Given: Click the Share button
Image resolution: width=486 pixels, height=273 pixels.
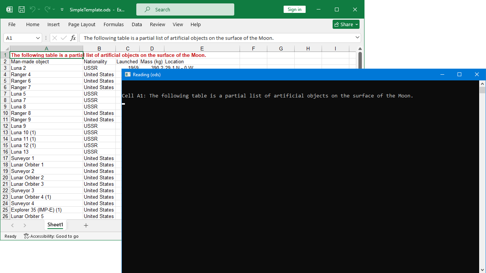Looking at the screenshot, I should point(346,24).
